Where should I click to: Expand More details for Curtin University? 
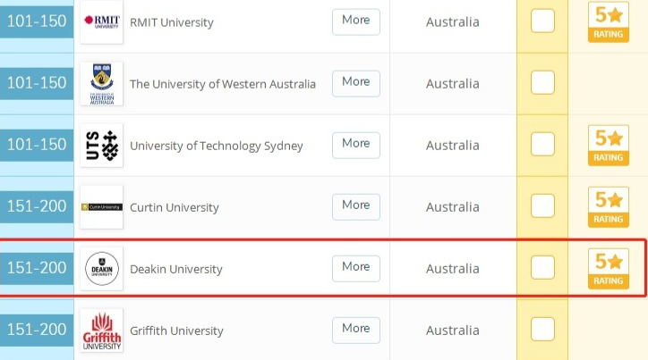click(355, 205)
